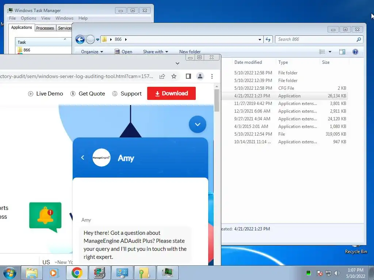The image size is (374, 280).
Task: Open the Windows Start button
Action: tap(10, 273)
